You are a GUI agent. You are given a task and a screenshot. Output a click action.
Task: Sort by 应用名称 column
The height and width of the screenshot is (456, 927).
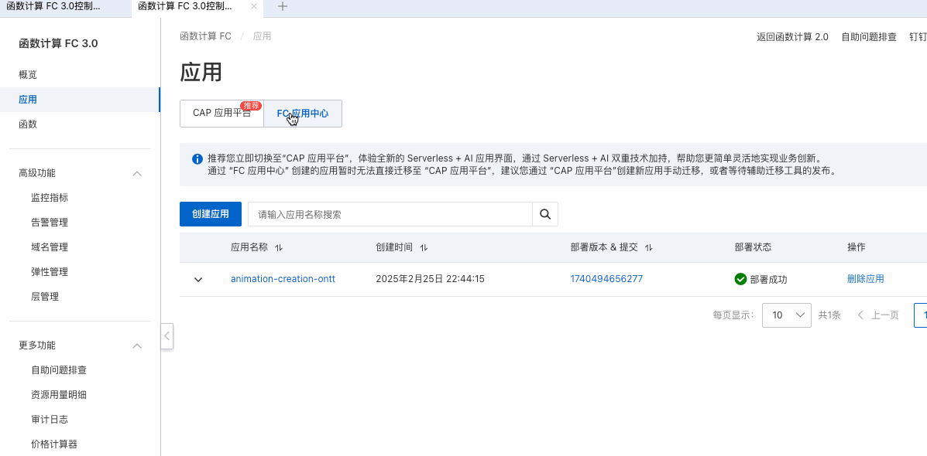coord(279,248)
